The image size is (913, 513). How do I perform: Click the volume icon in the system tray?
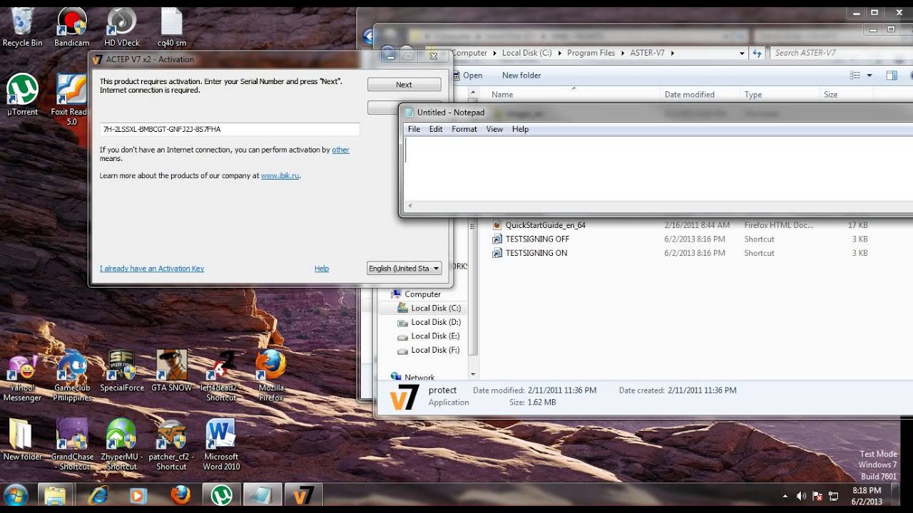tap(801, 496)
